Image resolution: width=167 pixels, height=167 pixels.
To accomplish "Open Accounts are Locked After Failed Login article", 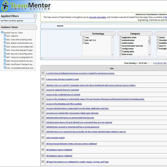I will pyautogui.click(x=72, y=113).
